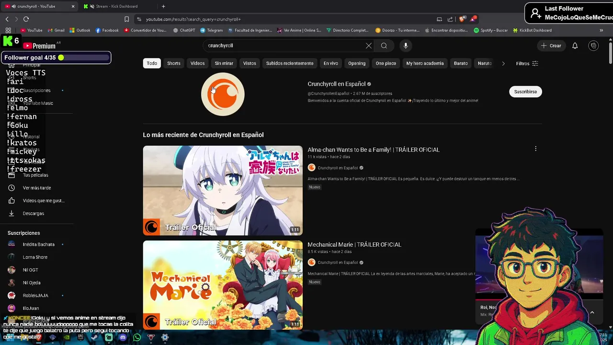Open the Alma-chan trailer thumbnail
Image resolution: width=613 pixels, height=345 pixels.
click(x=223, y=190)
